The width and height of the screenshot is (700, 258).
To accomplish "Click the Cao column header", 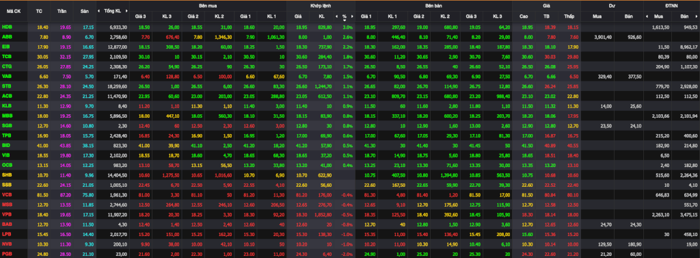I will (x=524, y=16).
